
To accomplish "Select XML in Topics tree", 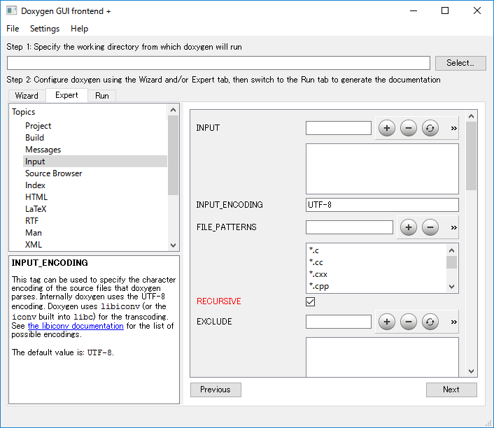I will tap(34, 245).
